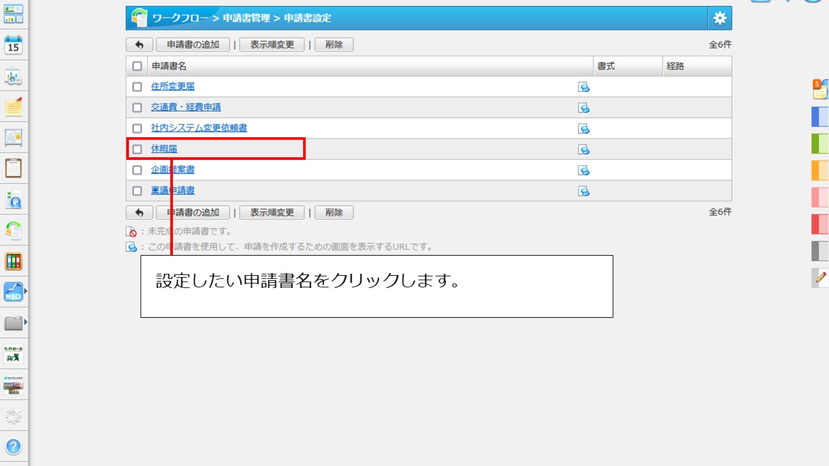
Task: Check the box for 交通費・経費申請
Action: (137, 107)
